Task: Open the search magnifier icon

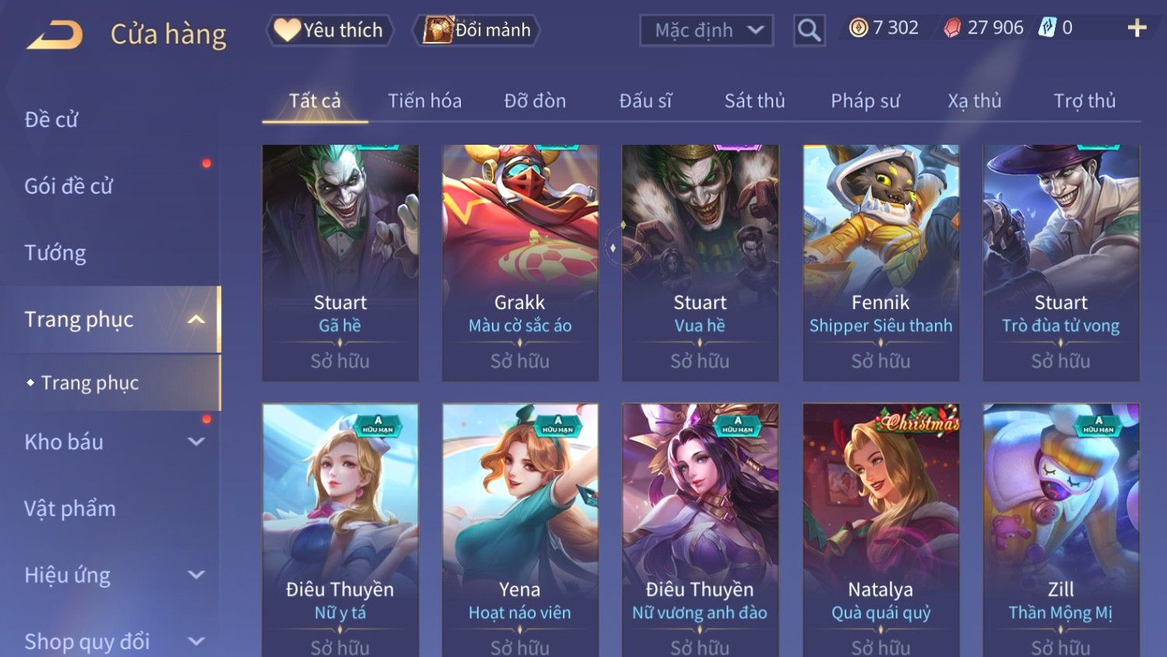Action: (x=809, y=30)
